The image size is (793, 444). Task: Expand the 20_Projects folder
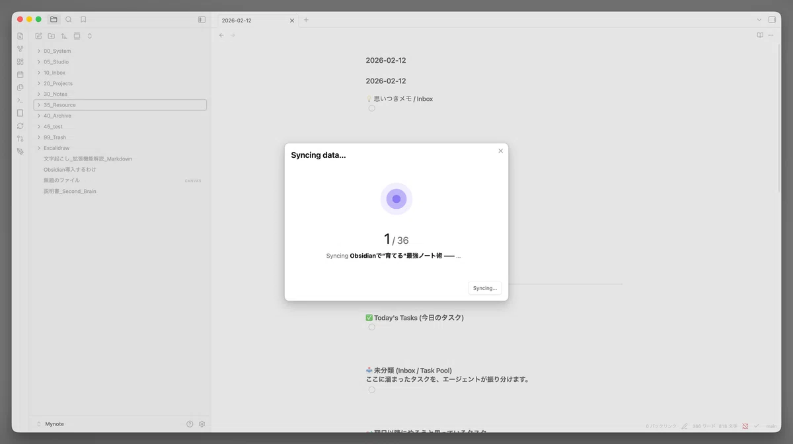point(120,83)
